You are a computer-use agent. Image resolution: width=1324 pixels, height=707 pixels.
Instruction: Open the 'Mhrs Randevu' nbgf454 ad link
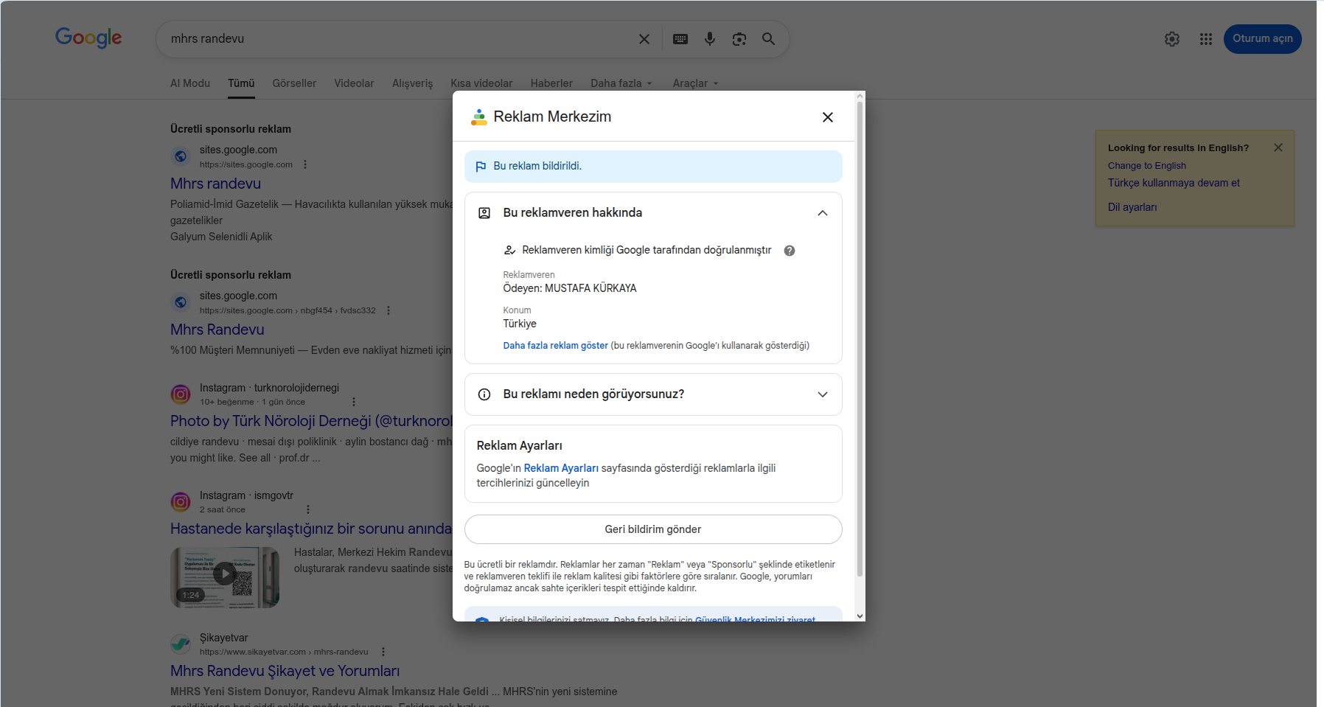tap(217, 330)
